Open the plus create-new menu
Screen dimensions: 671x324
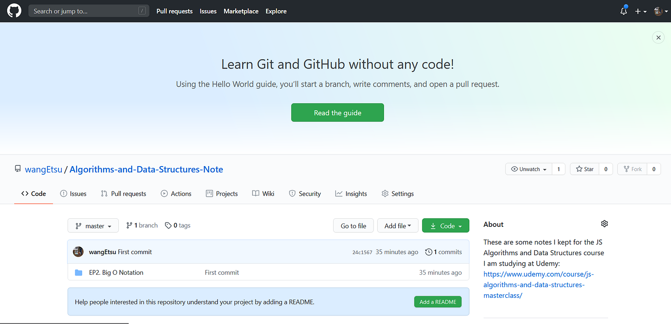(x=641, y=11)
